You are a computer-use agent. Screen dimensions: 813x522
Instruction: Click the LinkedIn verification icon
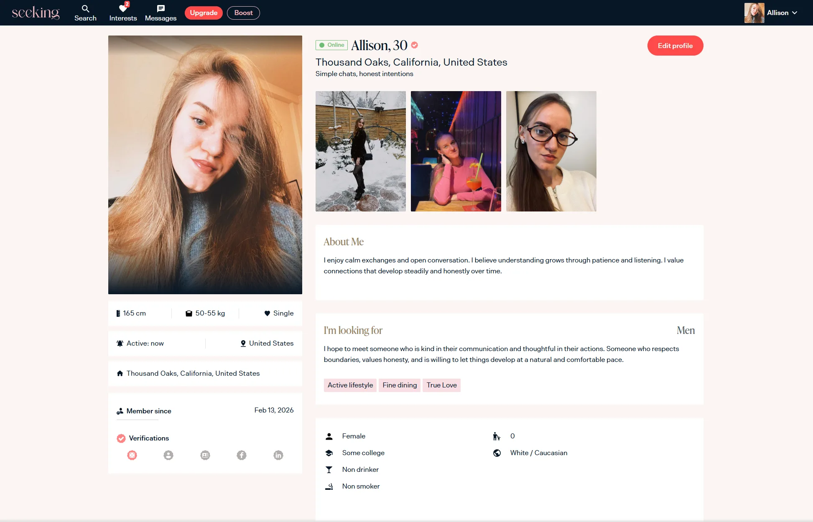[278, 455]
